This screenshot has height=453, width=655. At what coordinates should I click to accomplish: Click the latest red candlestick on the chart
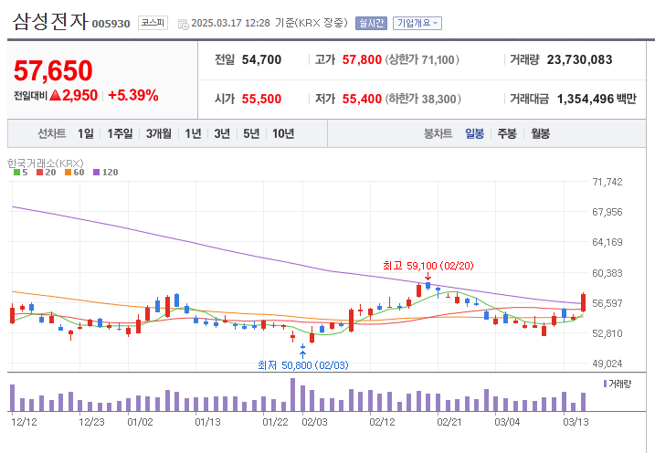pos(583,302)
